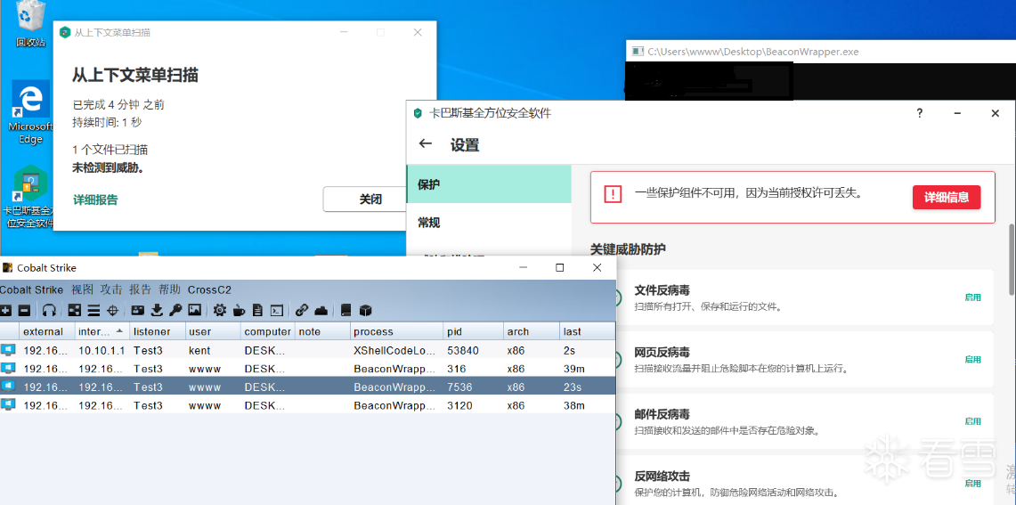Viewport: 1016px width, 505px height.
Task: Sort sessions by arch column header
Action: (532, 331)
